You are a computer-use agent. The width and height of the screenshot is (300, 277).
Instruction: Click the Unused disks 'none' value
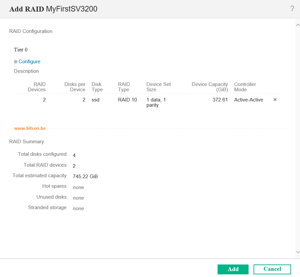tap(78, 198)
